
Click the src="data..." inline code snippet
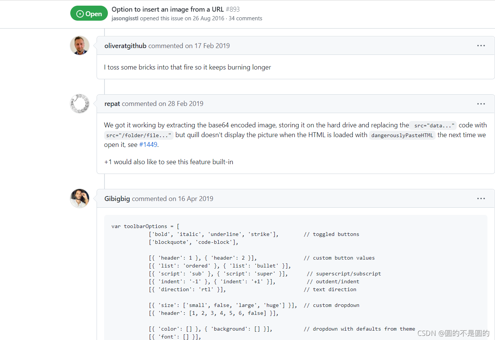(434, 125)
